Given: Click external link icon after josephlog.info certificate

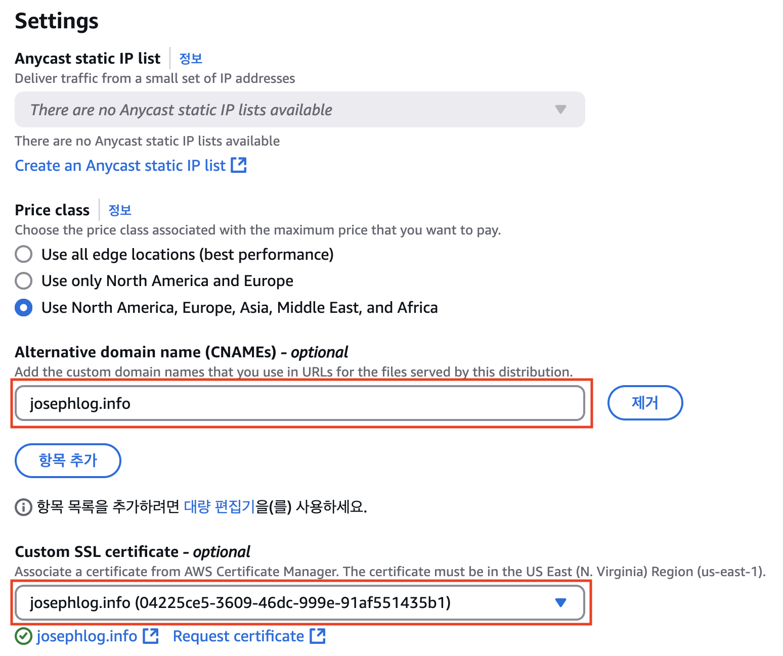Looking at the screenshot, I should click(x=151, y=636).
